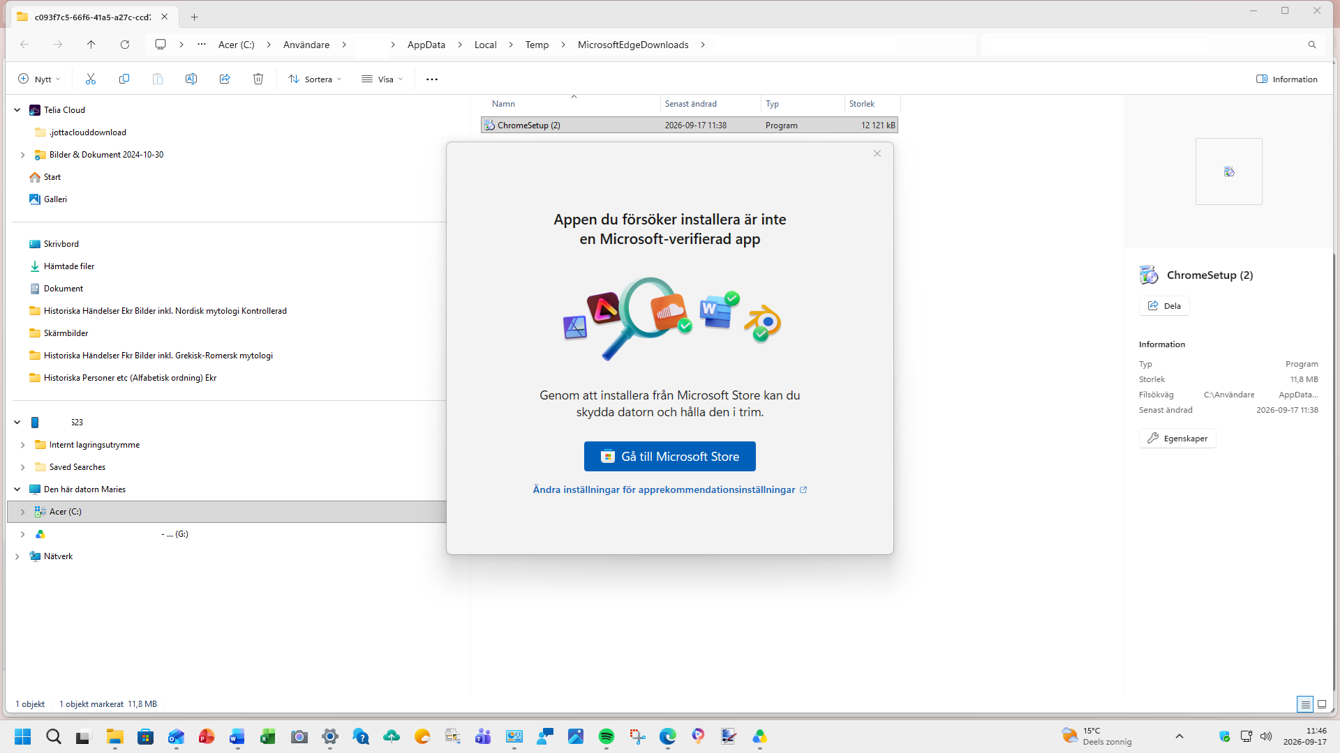Collapse the Telia Cloud tree node
Image resolution: width=1340 pixels, height=753 pixels.
17,110
